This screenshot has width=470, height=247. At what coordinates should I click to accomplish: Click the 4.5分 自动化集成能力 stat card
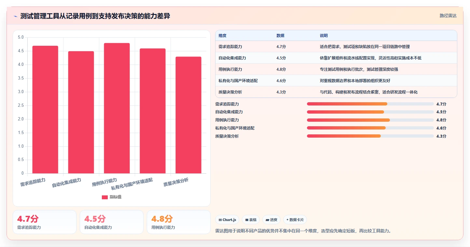[112, 222]
